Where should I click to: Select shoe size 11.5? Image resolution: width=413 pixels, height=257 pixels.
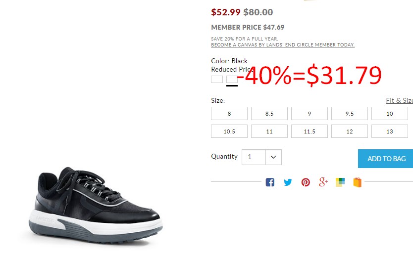tap(310, 131)
